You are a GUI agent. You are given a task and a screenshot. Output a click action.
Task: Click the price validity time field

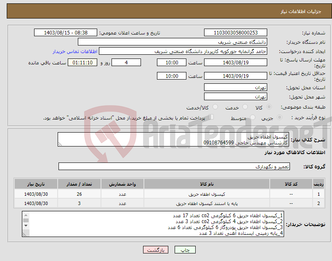click(x=172, y=76)
